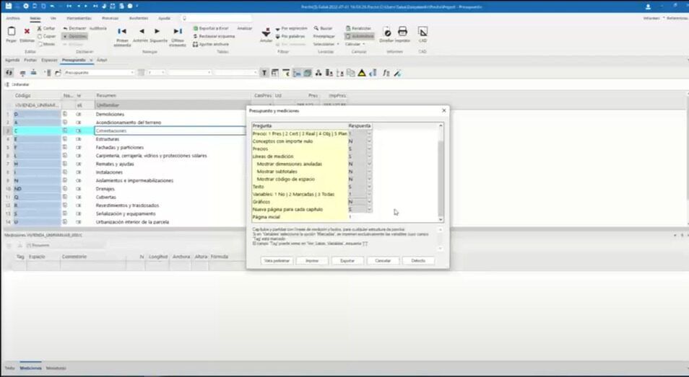Toggle the Automático calculation option
689x377 pixels.
pos(360,35)
